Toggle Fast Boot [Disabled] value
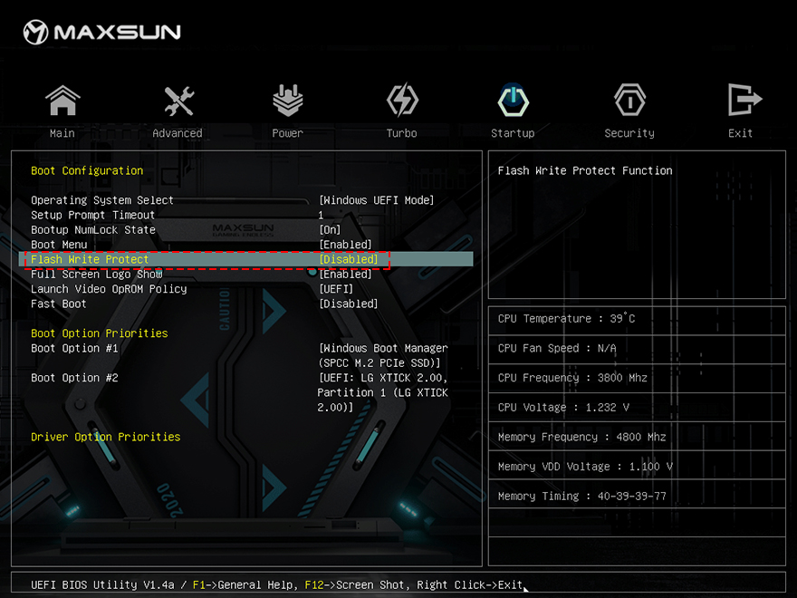This screenshot has height=598, width=797. pos(349,304)
